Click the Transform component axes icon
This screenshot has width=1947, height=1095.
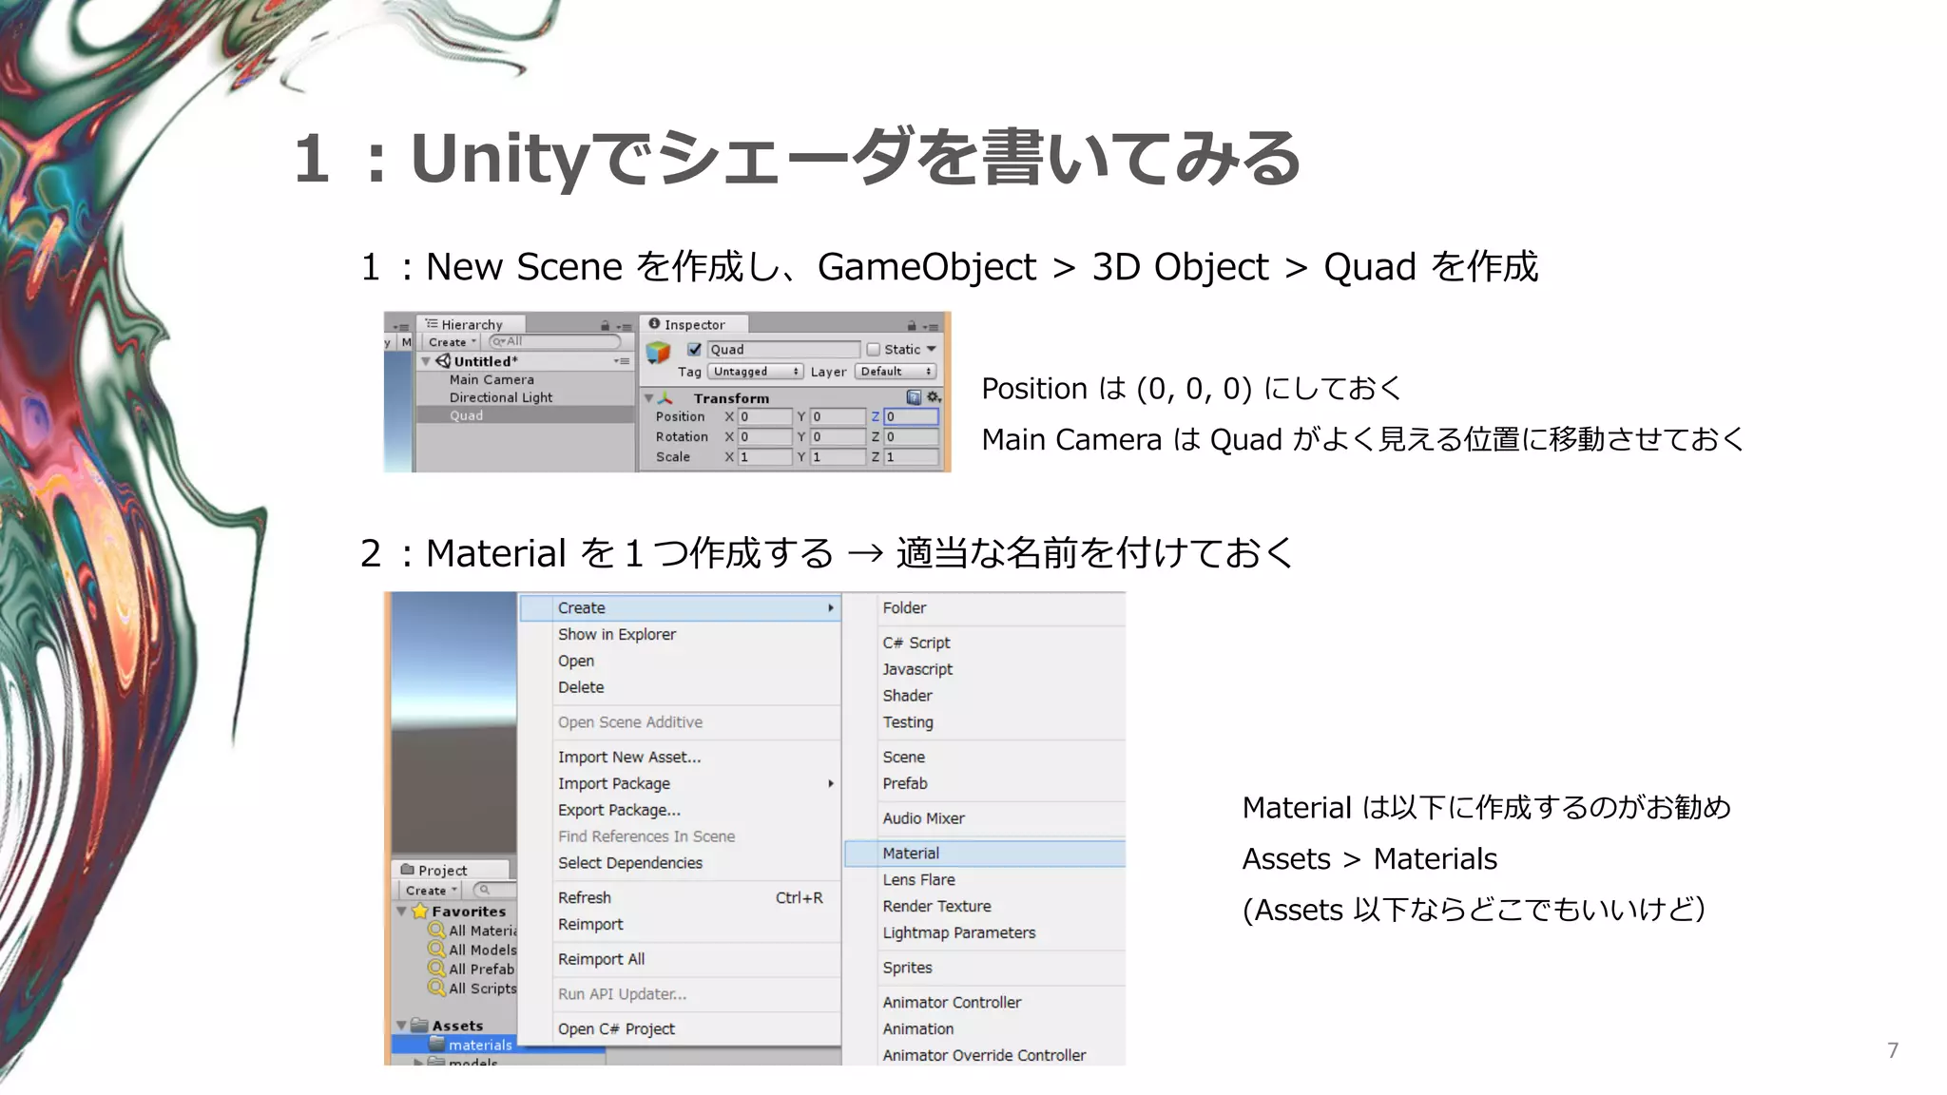point(665,398)
